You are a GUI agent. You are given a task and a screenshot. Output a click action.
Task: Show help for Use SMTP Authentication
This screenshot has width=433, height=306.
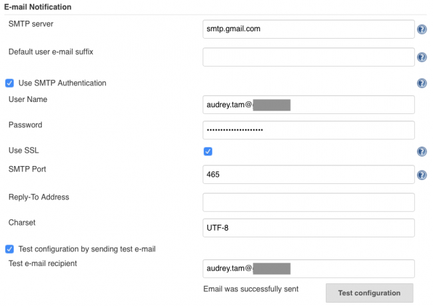point(422,83)
